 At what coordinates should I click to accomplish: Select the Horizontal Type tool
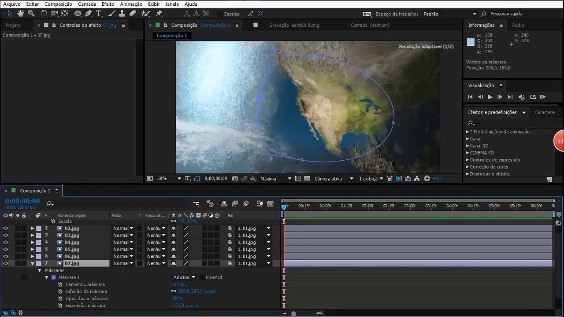pyautogui.click(x=99, y=14)
